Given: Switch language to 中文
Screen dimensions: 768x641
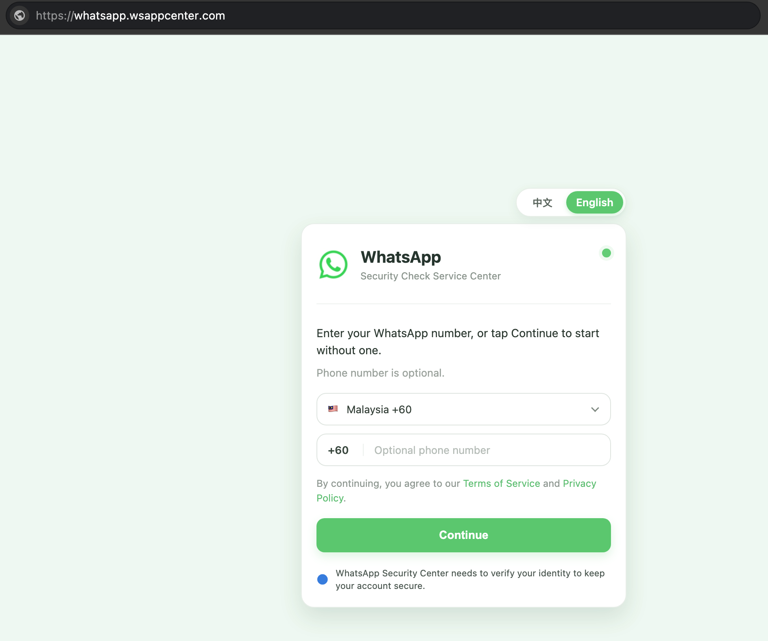Looking at the screenshot, I should pyautogui.click(x=543, y=203).
